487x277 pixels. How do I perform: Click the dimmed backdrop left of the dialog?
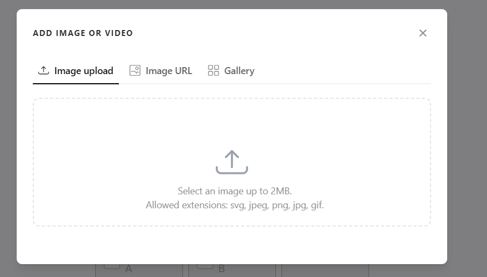[x=8, y=134]
